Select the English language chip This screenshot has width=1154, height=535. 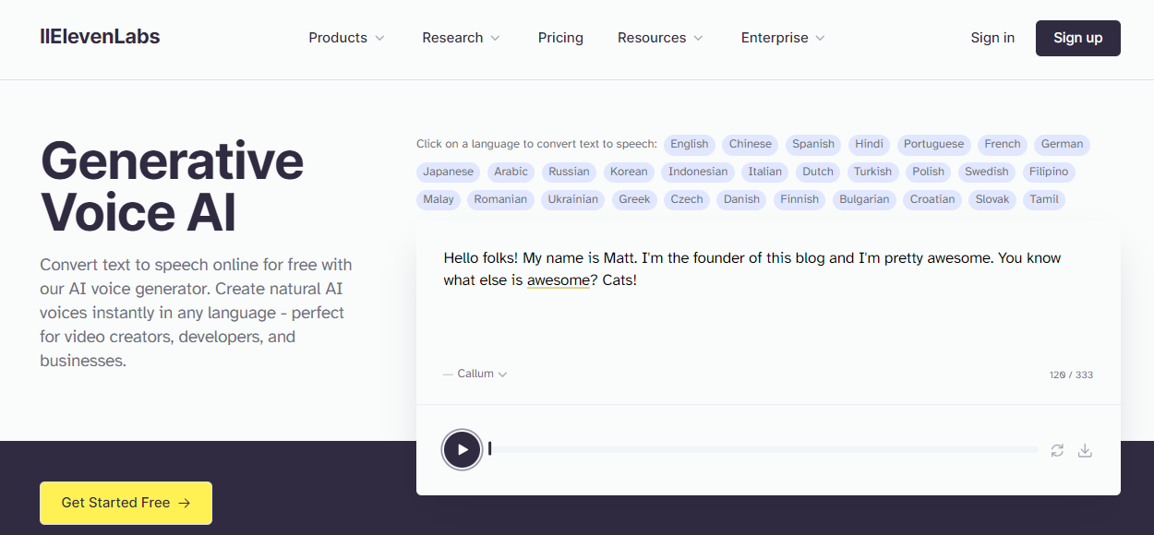690,144
